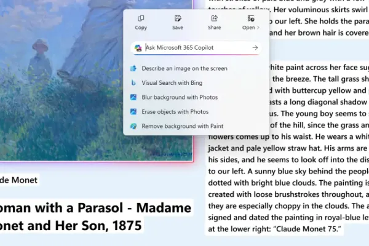Click the Save label text
Viewport: 369px width, 246px height.
pyautogui.click(x=178, y=28)
